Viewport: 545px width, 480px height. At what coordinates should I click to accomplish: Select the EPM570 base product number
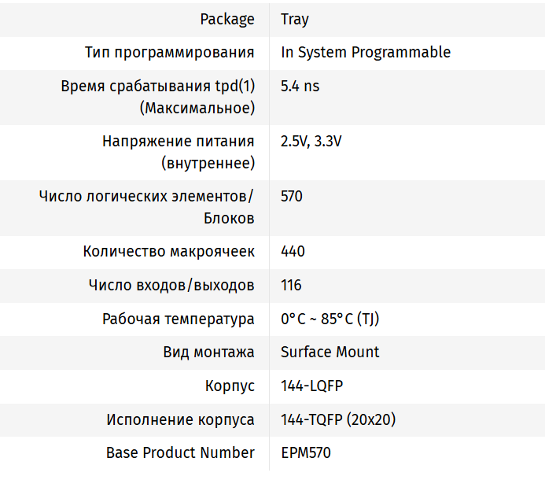pos(306,453)
